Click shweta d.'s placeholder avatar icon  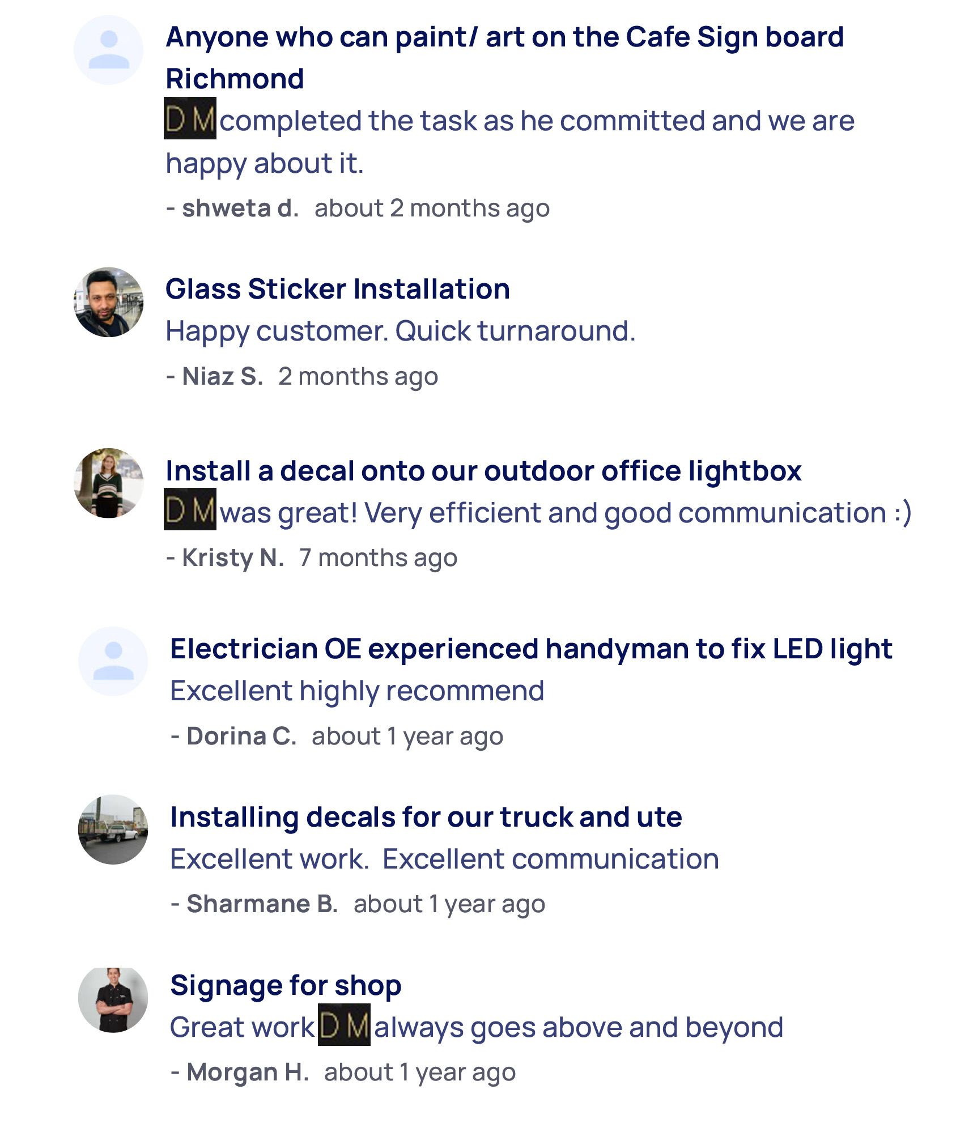tap(108, 50)
